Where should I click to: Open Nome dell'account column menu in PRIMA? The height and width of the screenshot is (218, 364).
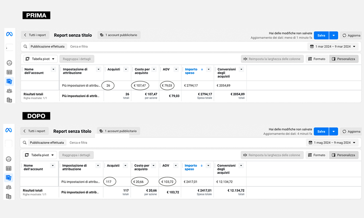tap(54, 69)
